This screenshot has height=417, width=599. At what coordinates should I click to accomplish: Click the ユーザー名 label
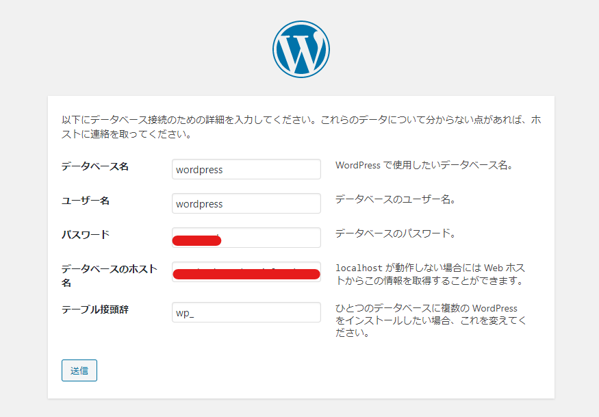tap(86, 201)
